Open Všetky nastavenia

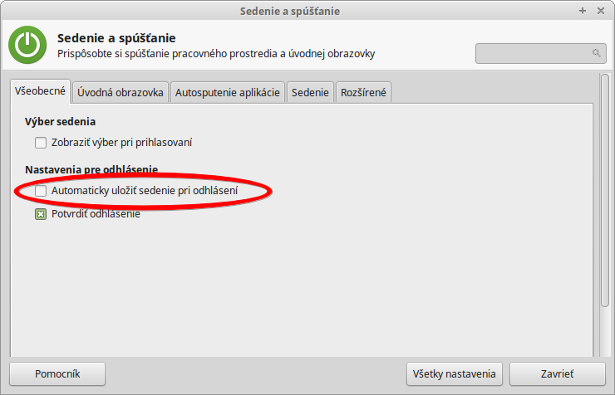[x=455, y=374]
